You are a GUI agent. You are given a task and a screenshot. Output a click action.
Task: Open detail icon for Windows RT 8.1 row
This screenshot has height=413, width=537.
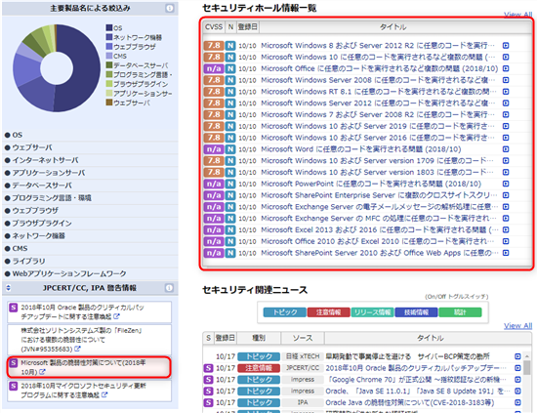pos(506,92)
